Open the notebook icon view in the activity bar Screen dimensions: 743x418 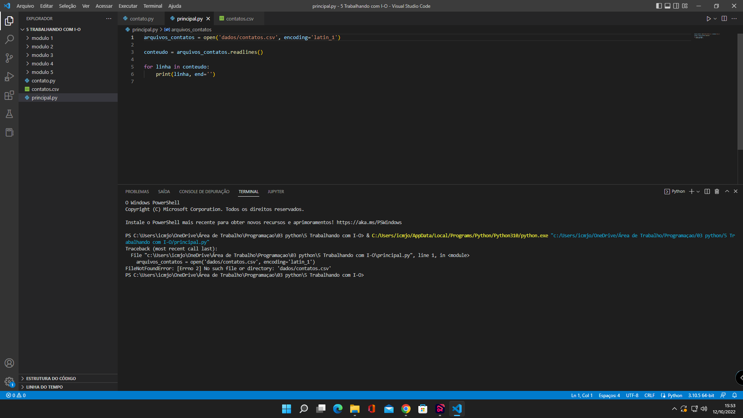coord(9,132)
